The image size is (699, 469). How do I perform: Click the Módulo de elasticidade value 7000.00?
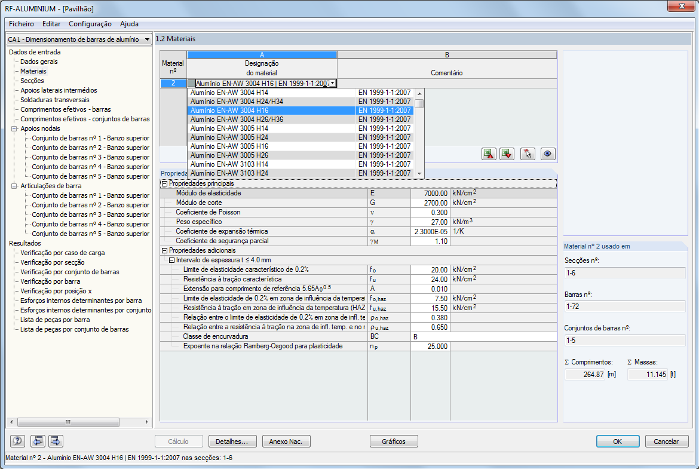[x=430, y=194]
